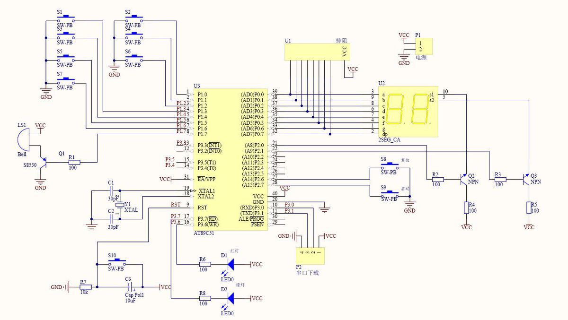Click the RST net label
568x320 pixels.
tap(175, 205)
